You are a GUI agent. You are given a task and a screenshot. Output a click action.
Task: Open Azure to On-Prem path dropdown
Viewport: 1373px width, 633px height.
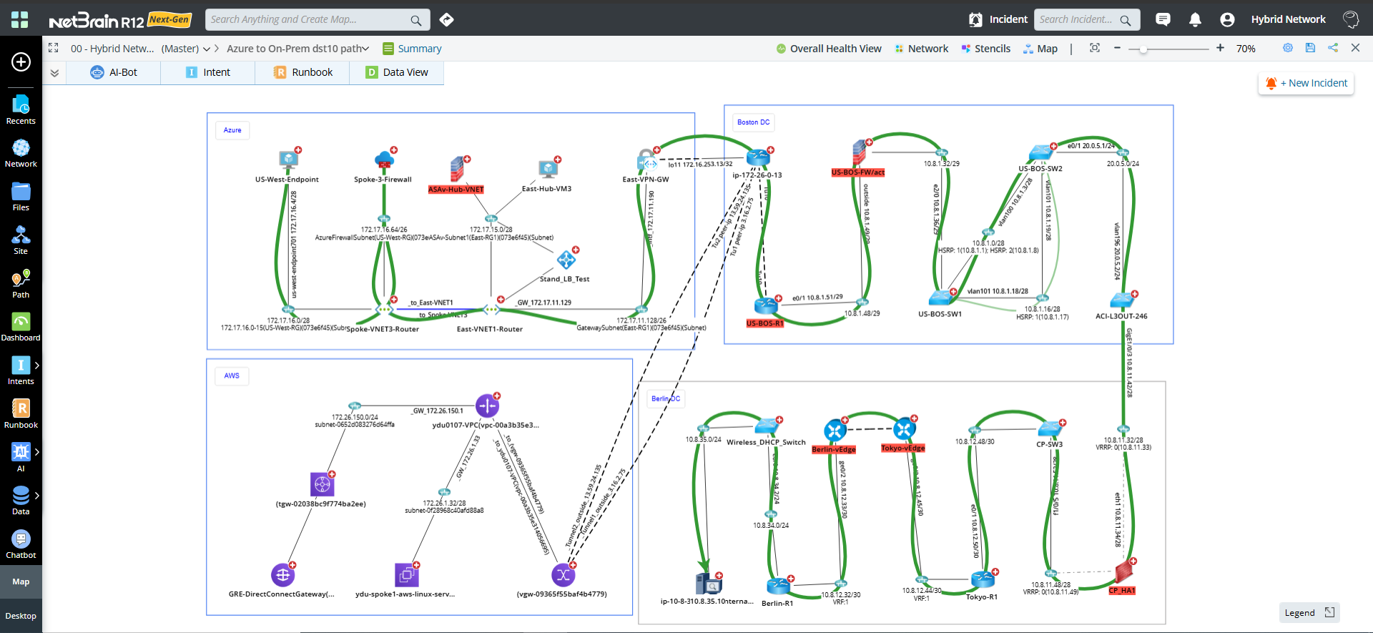tap(365, 49)
